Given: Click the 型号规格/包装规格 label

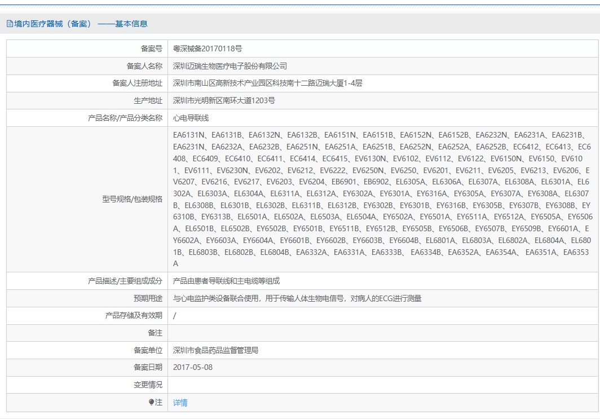Looking at the screenshot, I should pos(133,199).
